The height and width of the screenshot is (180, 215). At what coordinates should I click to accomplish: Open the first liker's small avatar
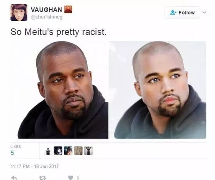tap(48, 151)
